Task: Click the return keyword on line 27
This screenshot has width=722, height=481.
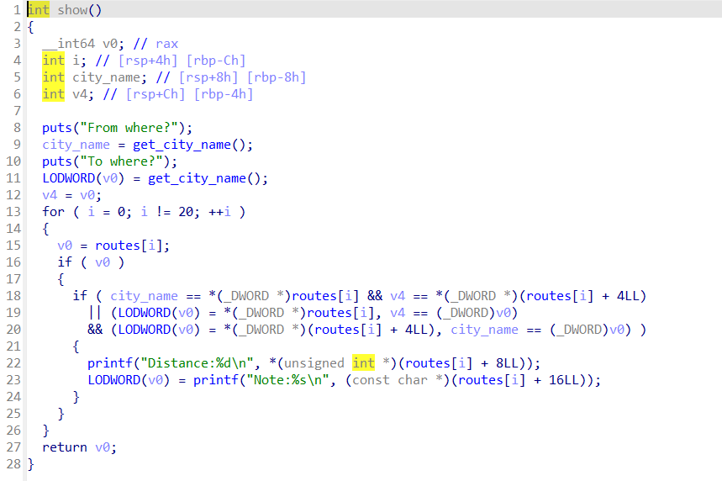Action: pos(65,447)
